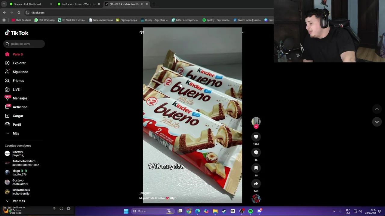Open the Editor de imagenes bookmark
The width and height of the screenshot is (385, 216).
pyautogui.click(x=185, y=20)
